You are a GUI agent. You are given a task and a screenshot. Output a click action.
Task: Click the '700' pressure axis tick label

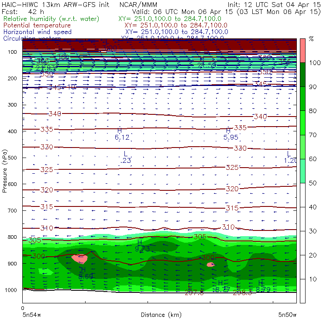(x=12, y=211)
